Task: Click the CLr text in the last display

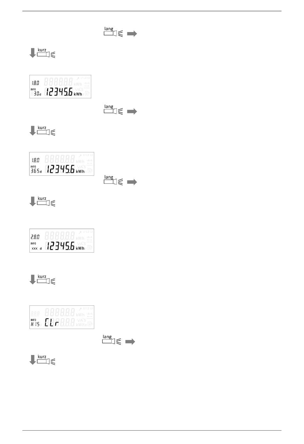Action: [x=52, y=322]
